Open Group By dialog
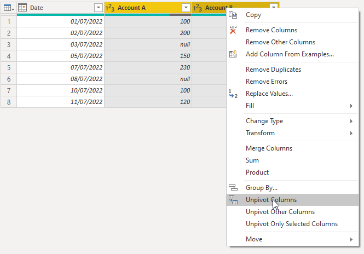This screenshot has width=364, height=254. point(292,188)
